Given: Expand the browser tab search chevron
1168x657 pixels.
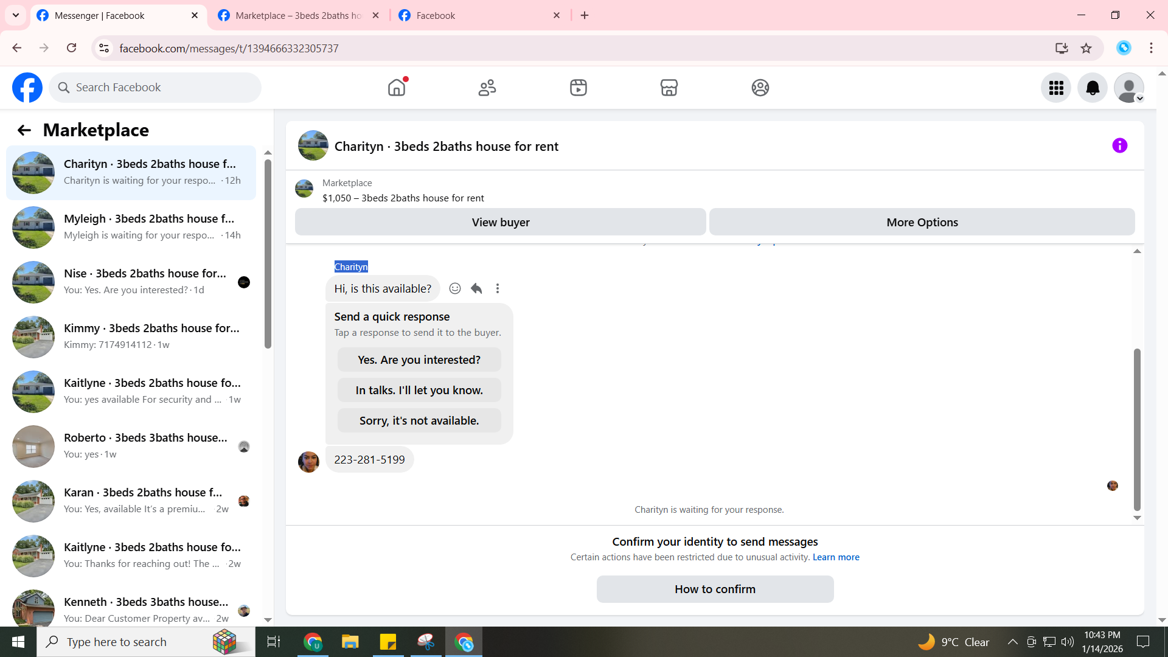Looking at the screenshot, I should pyautogui.click(x=16, y=15).
